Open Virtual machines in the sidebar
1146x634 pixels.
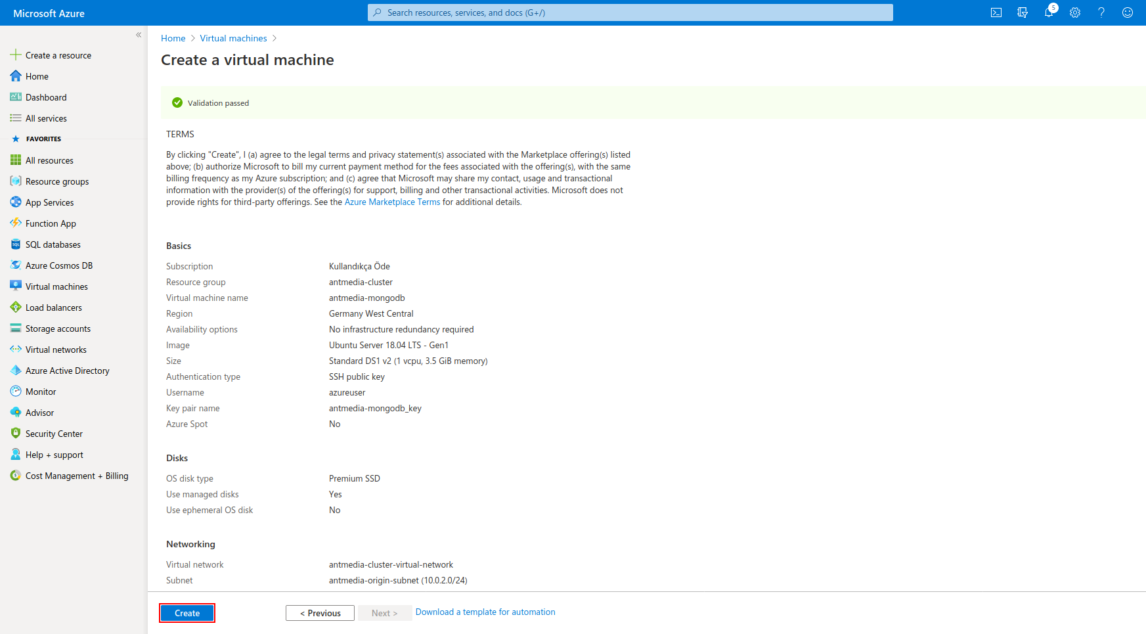56,287
